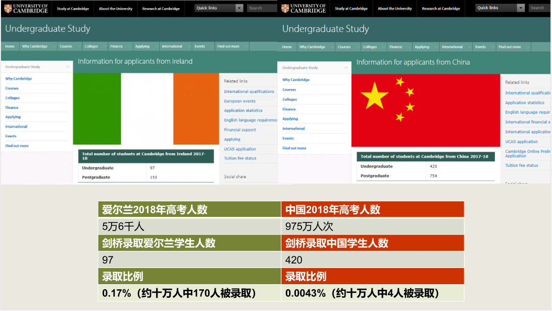The image size is (552, 311).
Task: Open About the University on the Ireland page
Action: pos(116,9)
